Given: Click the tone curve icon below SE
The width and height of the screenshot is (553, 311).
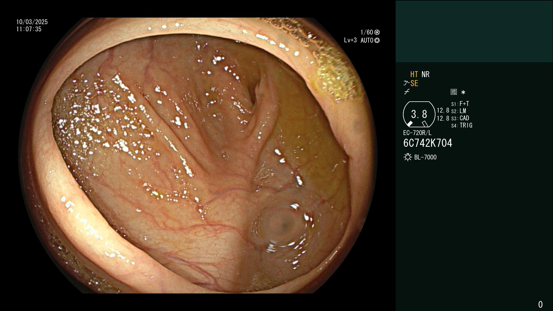Looking at the screenshot, I should point(407,92).
